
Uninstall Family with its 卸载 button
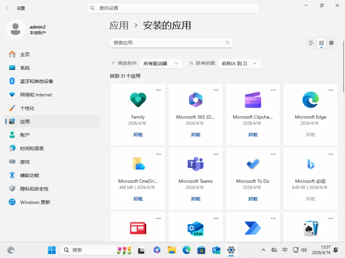tap(138, 135)
